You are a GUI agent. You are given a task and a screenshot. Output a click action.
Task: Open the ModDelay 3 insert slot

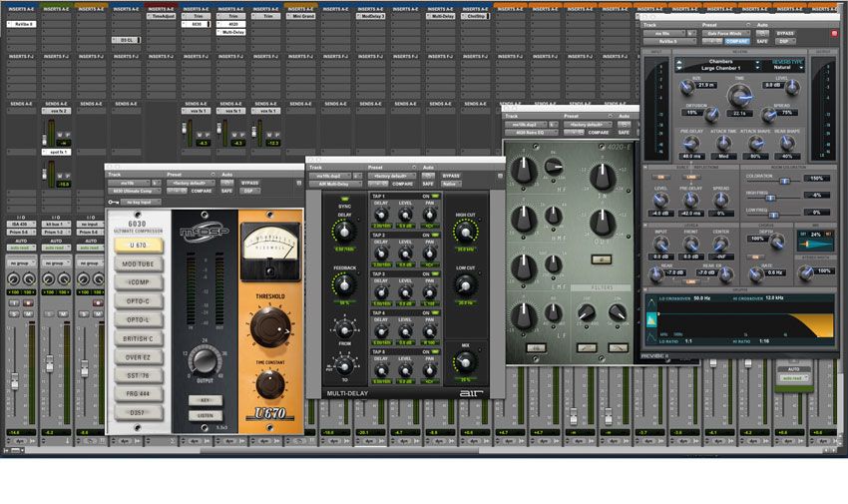(x=370, y=17)
